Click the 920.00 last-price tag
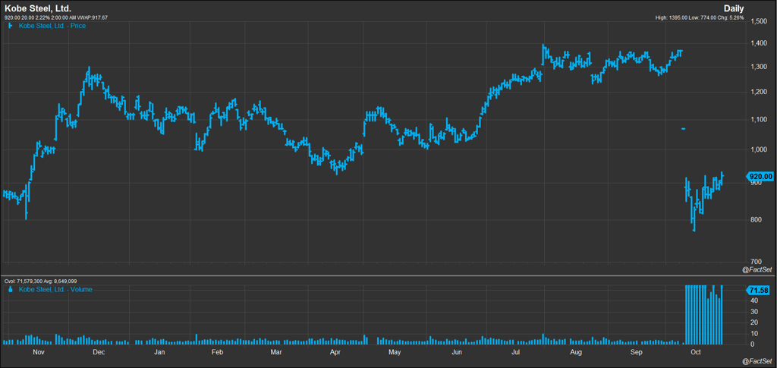This screenshot has height=368, width=777. [x=760, y=176]
